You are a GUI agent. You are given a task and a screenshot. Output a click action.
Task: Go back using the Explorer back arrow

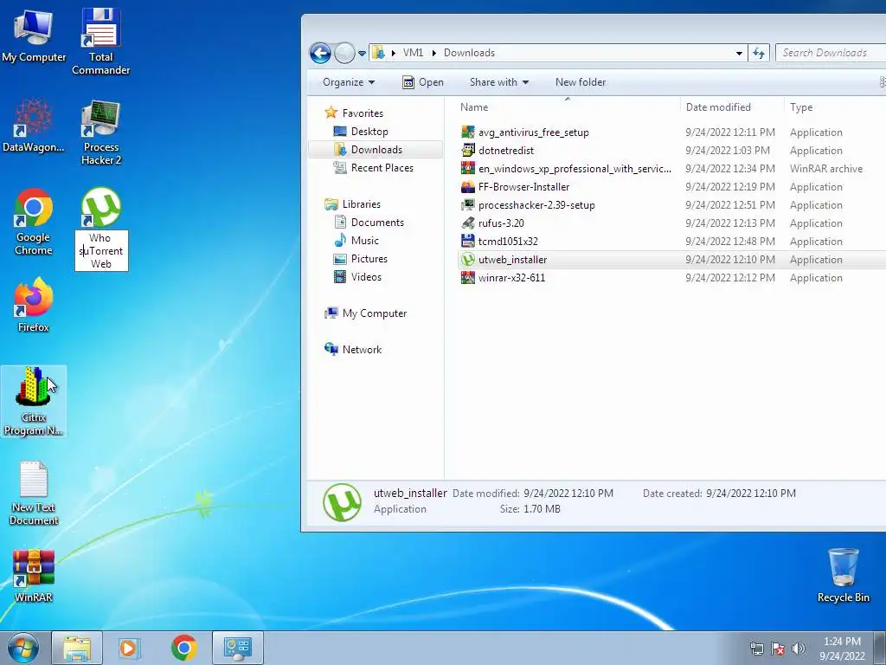pos(320,53)
